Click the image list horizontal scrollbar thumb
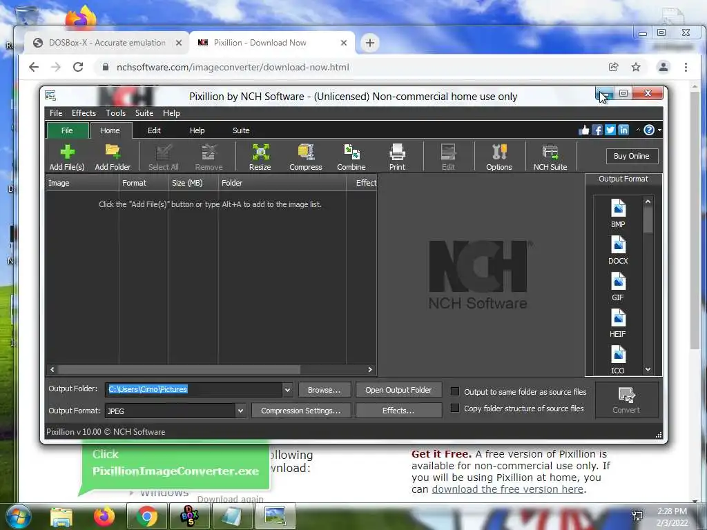Screen dimensions: 707x530 coord(179,370)
